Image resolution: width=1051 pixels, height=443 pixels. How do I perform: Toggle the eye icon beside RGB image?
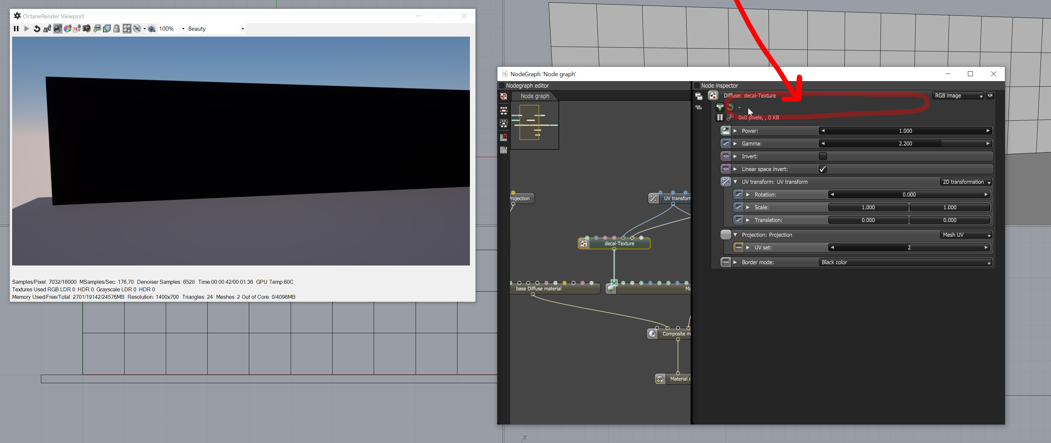tap(990, 95)
